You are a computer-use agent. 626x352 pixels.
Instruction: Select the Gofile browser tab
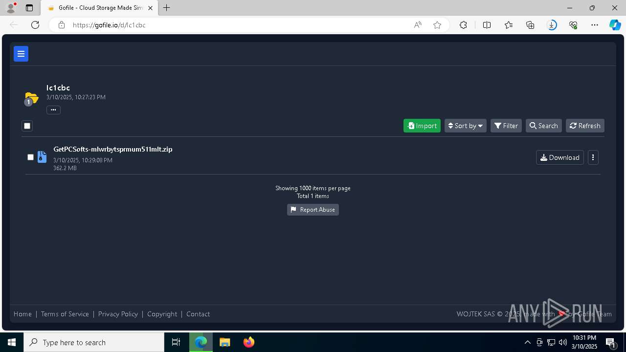click(x=100, y=8)
